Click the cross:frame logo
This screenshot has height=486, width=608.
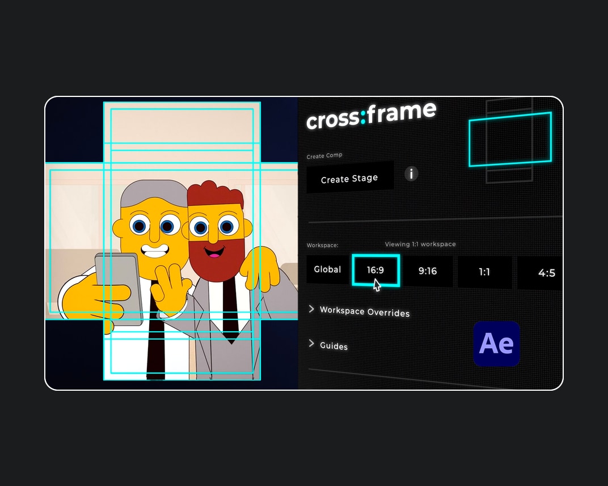pyautogui.click(x=371, y=115)
